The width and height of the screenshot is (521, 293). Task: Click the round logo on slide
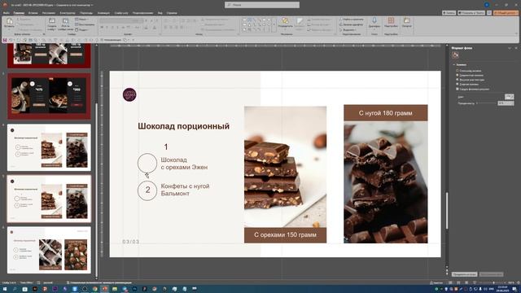129,94
